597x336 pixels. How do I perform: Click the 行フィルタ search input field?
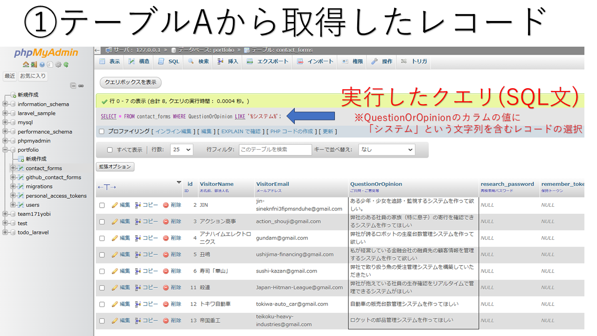(275, 150)
